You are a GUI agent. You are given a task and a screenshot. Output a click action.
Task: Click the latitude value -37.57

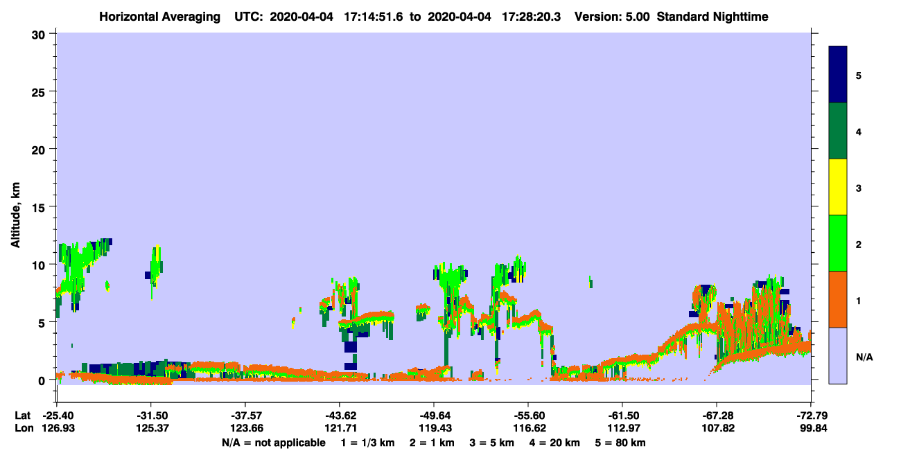pos(245,416)
